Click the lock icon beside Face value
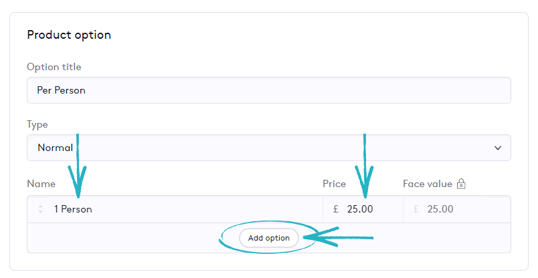Viewport: 538px width, 278px height. pyautogui.click(x=460, y=184)
